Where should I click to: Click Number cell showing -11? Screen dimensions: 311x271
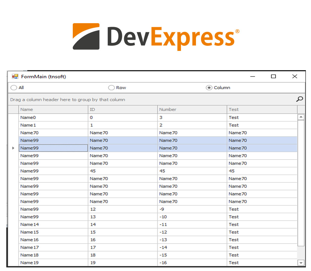[192, 225]
